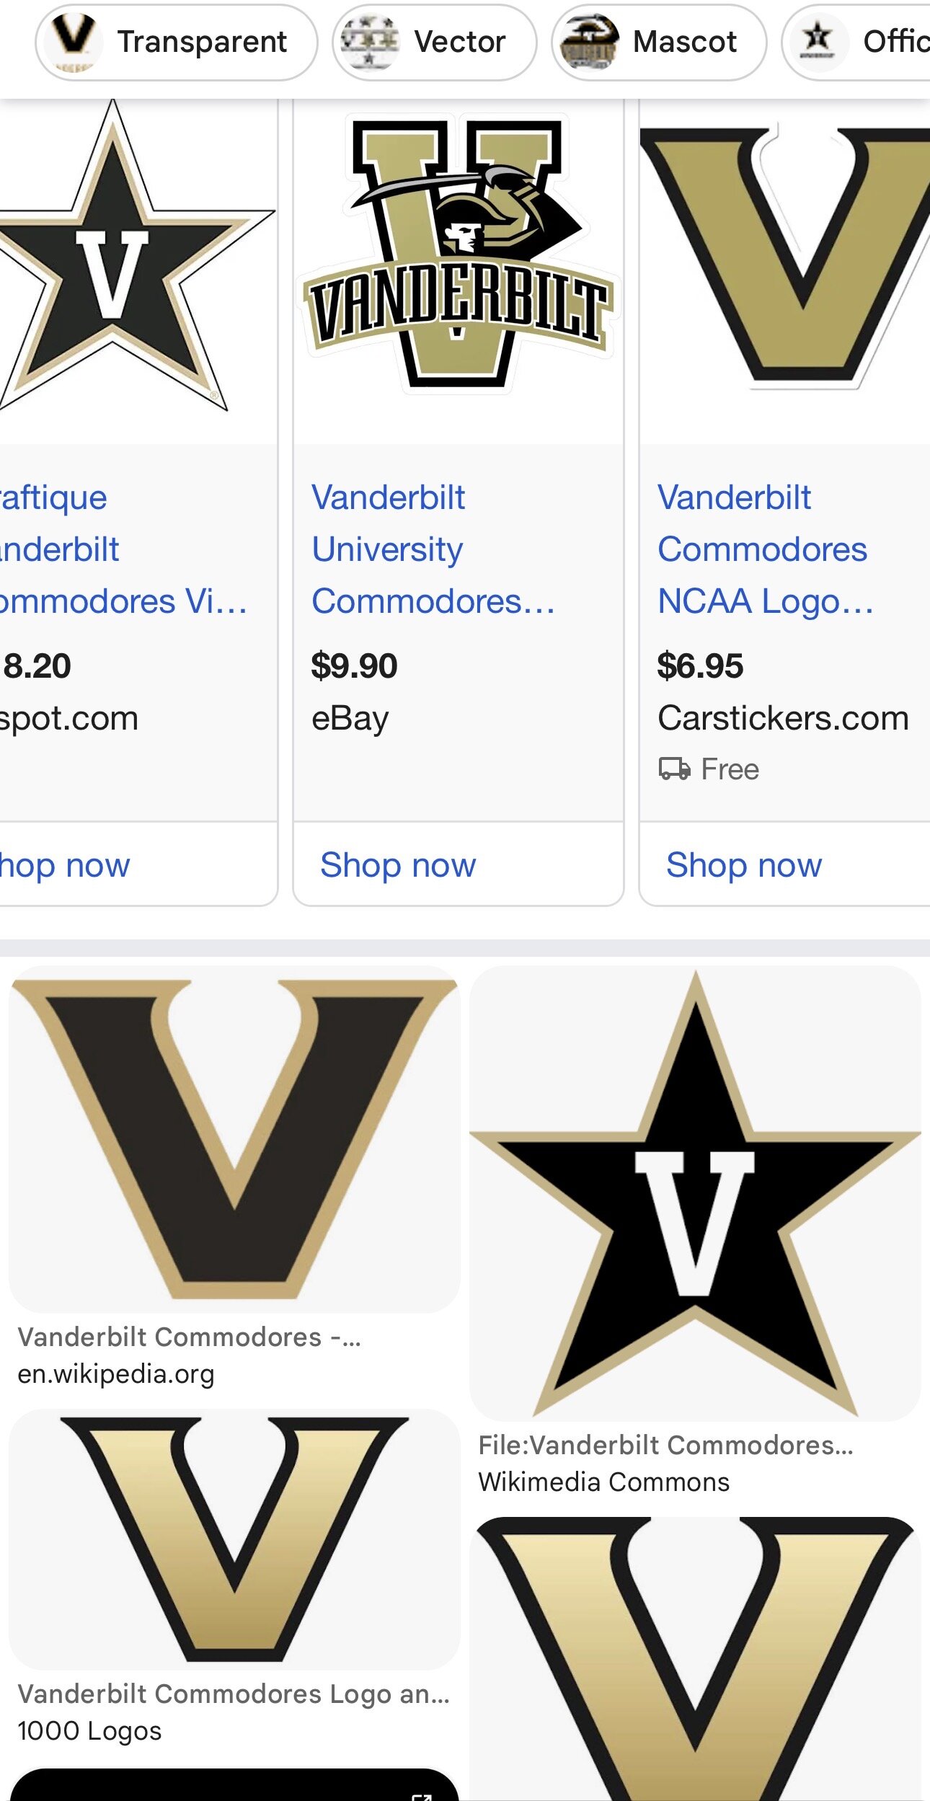Click the Wikimedia Commons source label
This screenshot has width=930, height=1801.
(x=604, y=1482)
